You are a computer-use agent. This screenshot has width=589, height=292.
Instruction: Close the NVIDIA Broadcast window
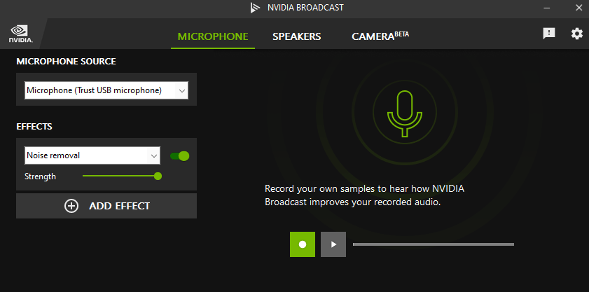pyautogui.click(x=579, y=8)
